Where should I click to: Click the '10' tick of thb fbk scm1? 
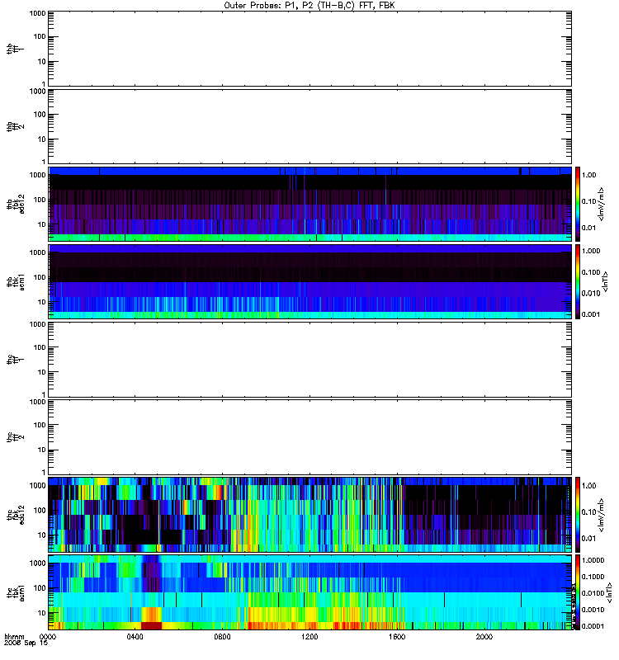[42, 302]
